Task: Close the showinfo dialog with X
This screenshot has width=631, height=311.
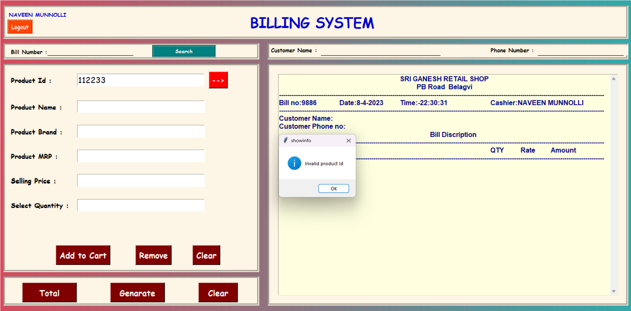Action: 349,140
